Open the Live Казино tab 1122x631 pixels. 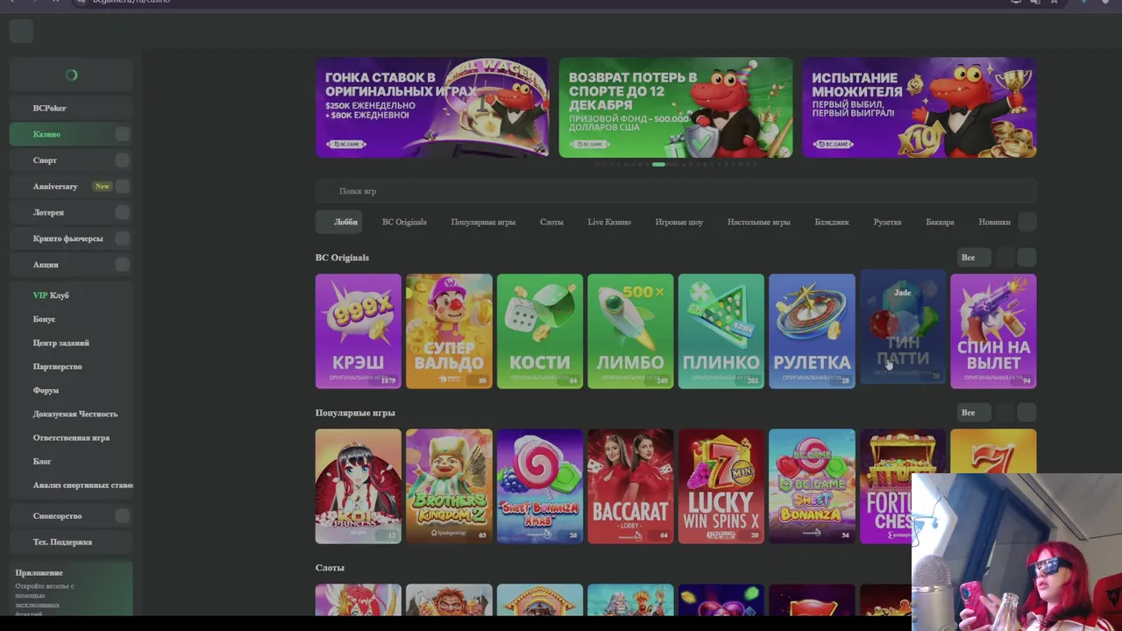pos(609,222)
